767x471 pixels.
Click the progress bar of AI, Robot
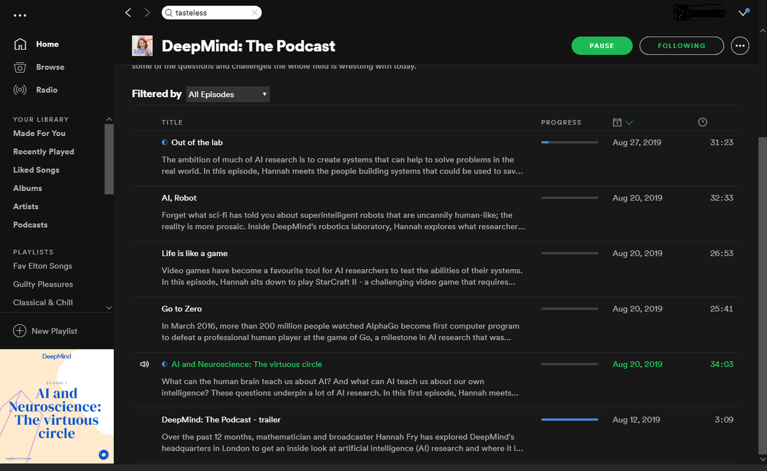(x=569, y=198)
